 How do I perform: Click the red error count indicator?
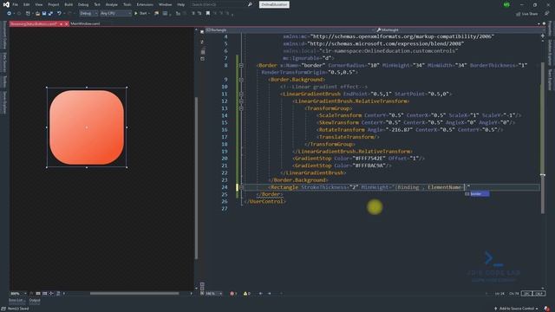(233, 294)
